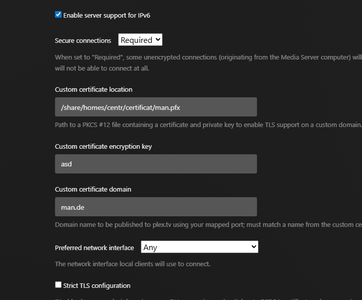Click the 'network interface local clients' help text
The width and height of the screenshot is (362, 300).
pos(132,264)
